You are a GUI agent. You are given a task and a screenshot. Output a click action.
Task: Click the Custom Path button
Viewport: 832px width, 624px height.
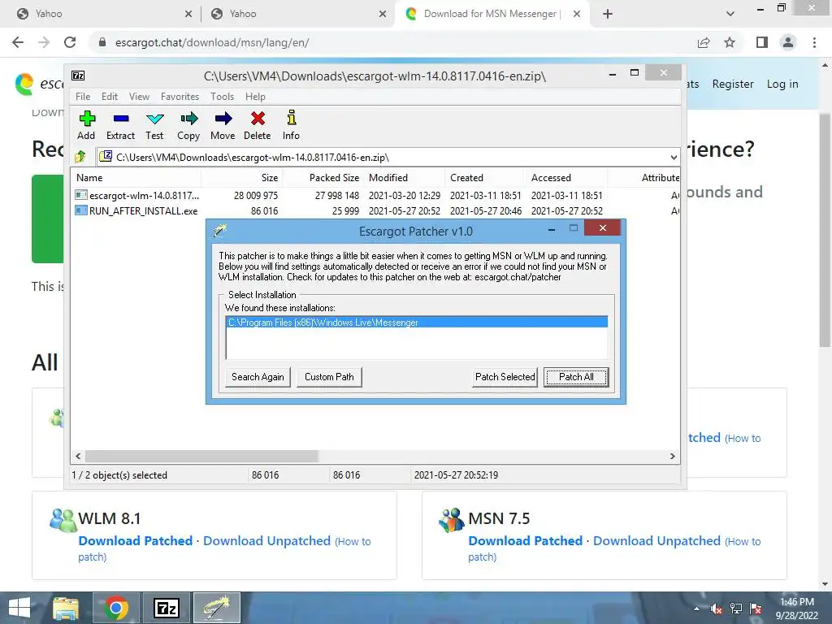pos(329,377)
